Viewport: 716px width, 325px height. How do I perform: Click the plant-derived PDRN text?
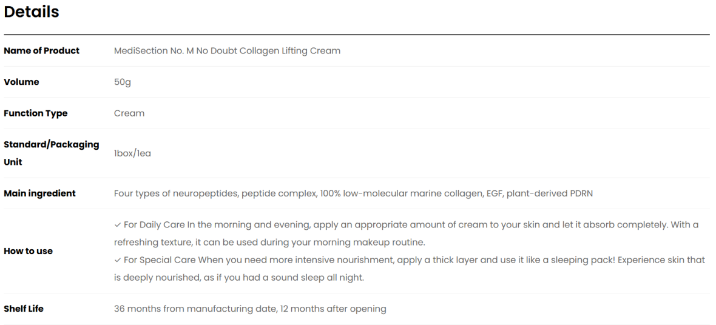[x=550, y=193]
